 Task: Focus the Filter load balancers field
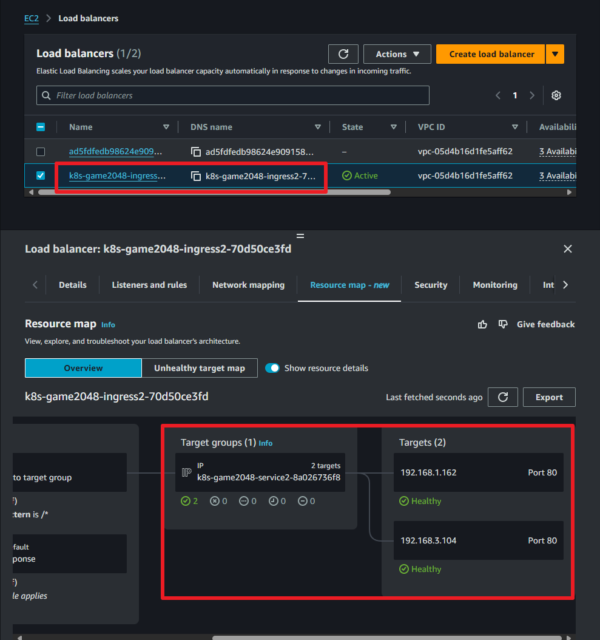232,95
